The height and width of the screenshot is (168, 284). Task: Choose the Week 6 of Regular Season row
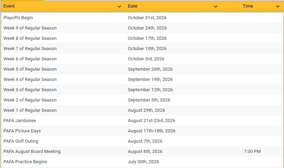pyautogui.click(x=30, y=59)
